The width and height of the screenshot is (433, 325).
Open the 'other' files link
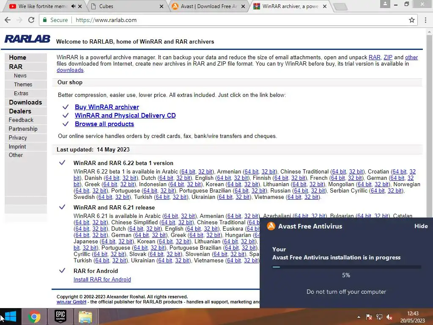tap(411, 57)
